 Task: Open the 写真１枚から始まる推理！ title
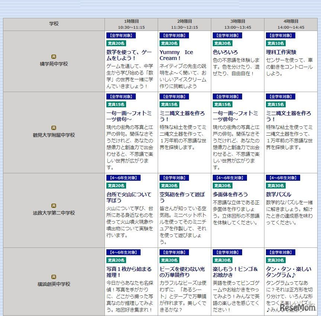[130, 272]
